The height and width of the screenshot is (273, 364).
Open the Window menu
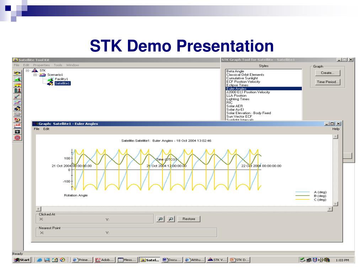[x=73, y=65]
